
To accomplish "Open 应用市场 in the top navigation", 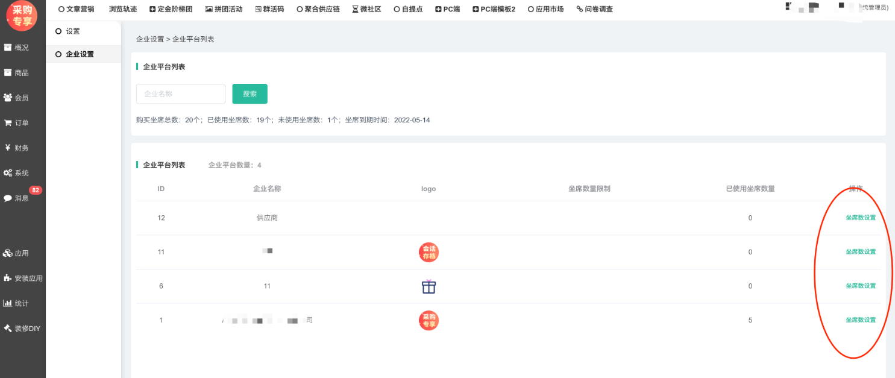I will tap(545, 9).
